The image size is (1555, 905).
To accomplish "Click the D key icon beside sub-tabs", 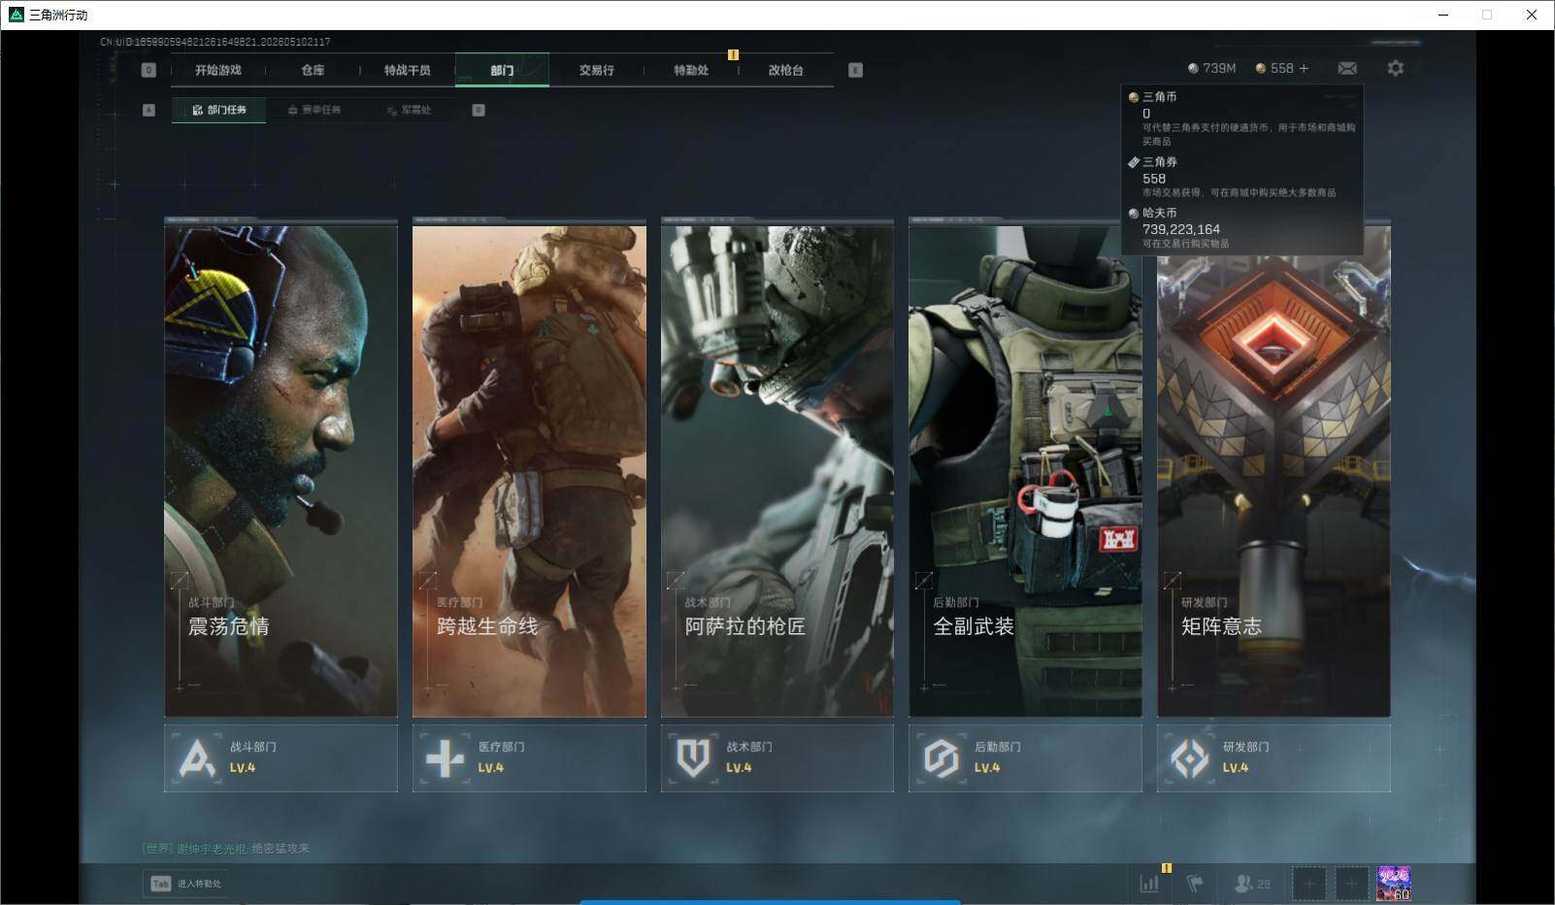I will [479, 110].
